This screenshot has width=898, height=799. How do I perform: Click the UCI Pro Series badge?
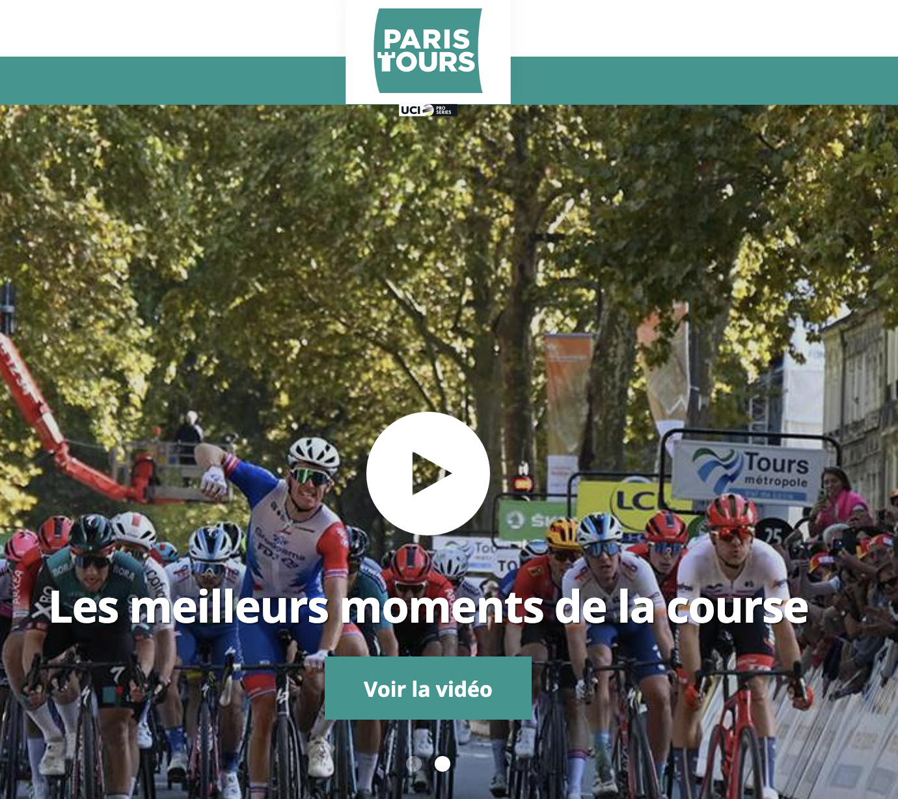pyautogui.click(x=428, y=110)
